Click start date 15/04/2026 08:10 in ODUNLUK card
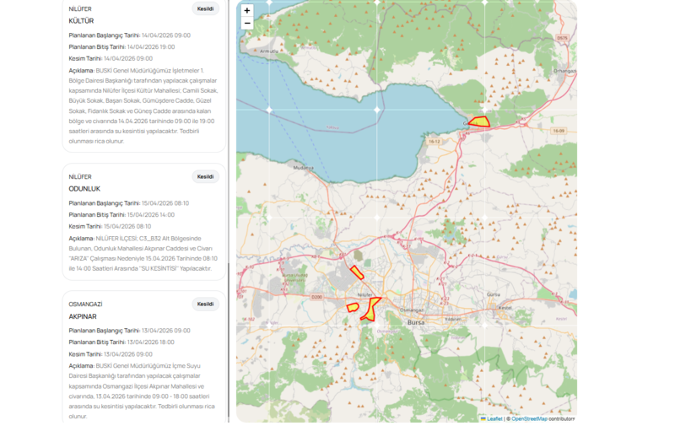675x431 pixels. (x=165, y=203)
